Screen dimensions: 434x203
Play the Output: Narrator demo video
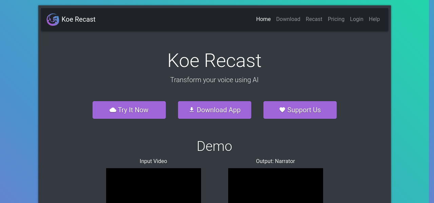tap(275, 185)
